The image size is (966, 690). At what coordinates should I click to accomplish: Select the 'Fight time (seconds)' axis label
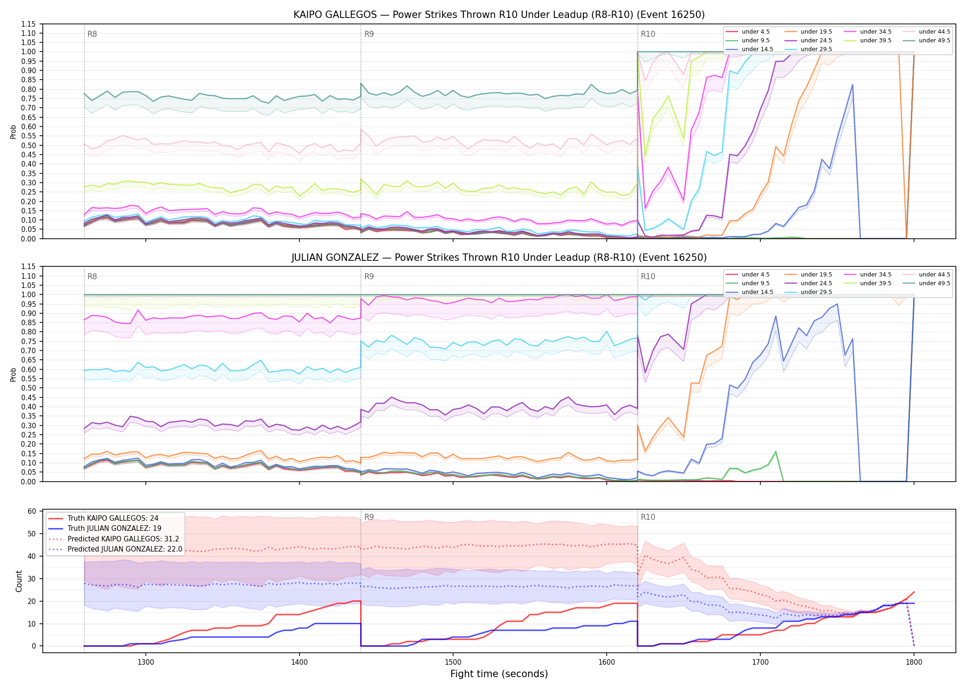499,674
